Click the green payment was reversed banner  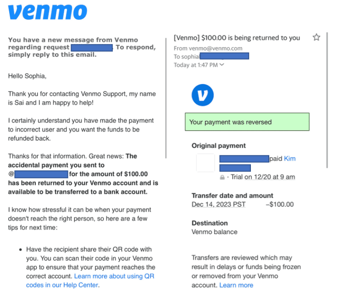[247, 122]
